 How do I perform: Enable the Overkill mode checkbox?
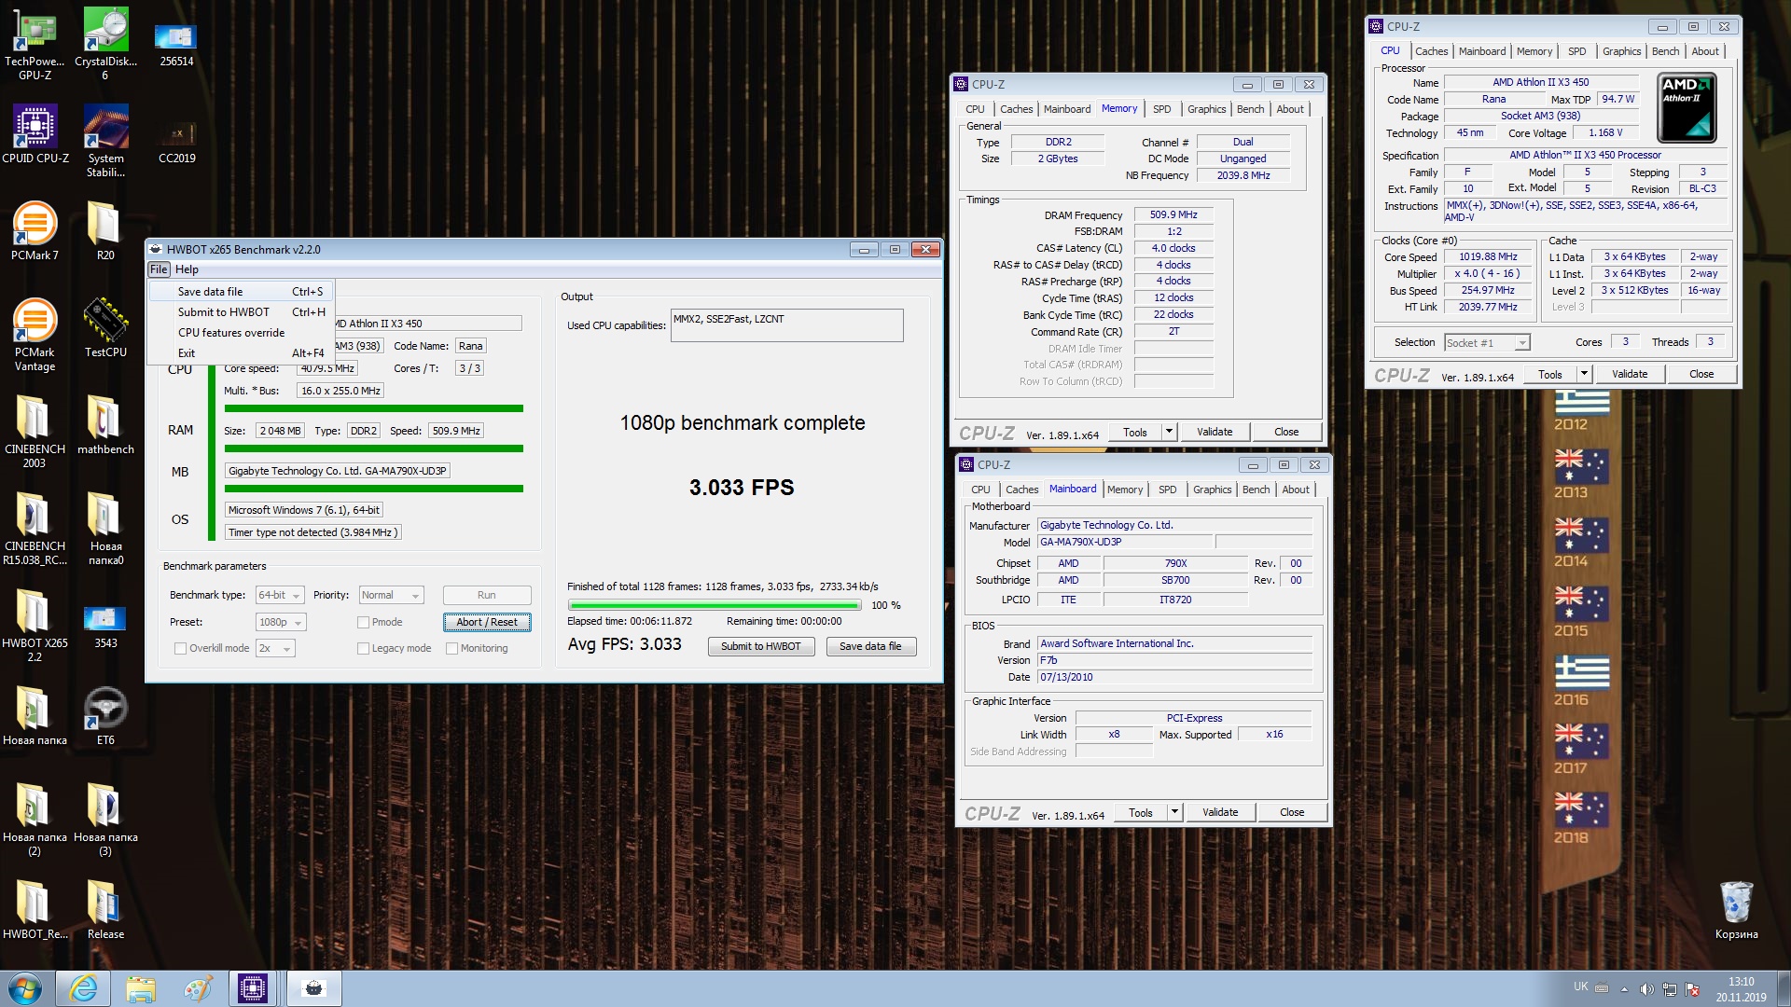click(x=181, y=649)
